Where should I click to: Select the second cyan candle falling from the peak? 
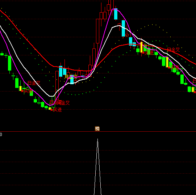124,28
